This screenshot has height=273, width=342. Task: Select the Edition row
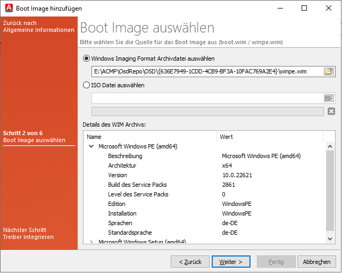205,204
